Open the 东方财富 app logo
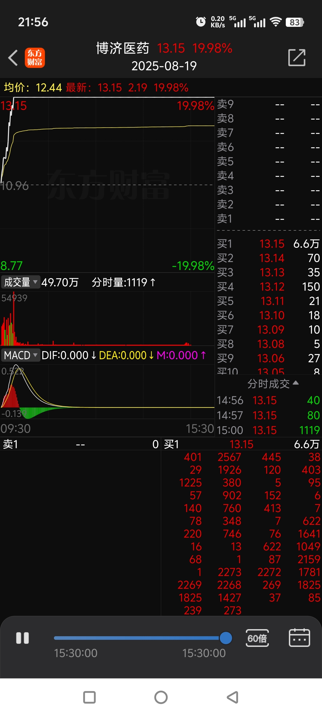 point(35,58)
